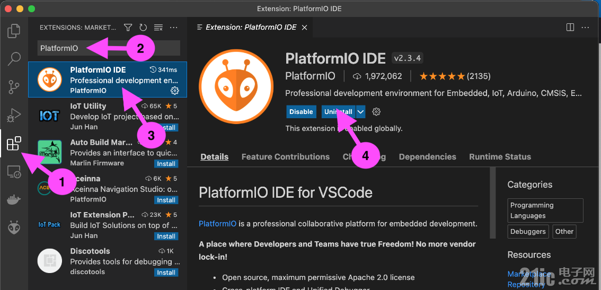Click the Marlin Firmware publisher text
The image size is (601, 290).
tap(97, 163)
